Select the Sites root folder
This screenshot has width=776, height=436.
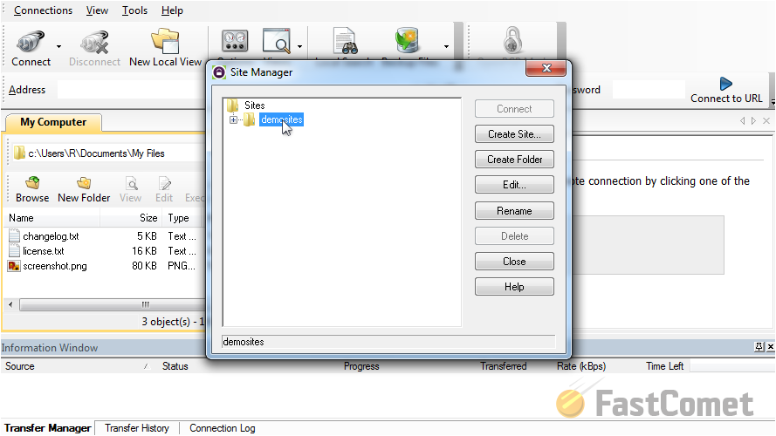coord(254,106)
